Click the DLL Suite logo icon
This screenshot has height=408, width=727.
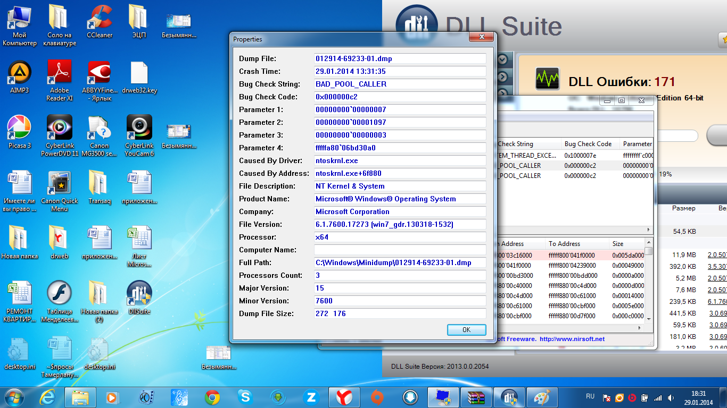pyautogui.click(x=417, y=27)
